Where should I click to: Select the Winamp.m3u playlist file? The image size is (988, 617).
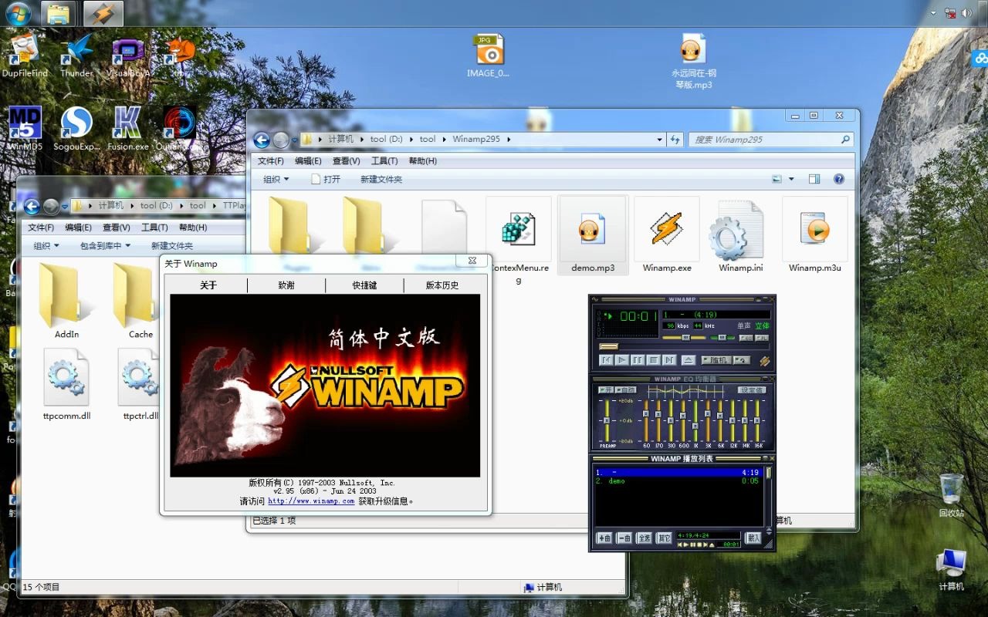tap(814, 236)
